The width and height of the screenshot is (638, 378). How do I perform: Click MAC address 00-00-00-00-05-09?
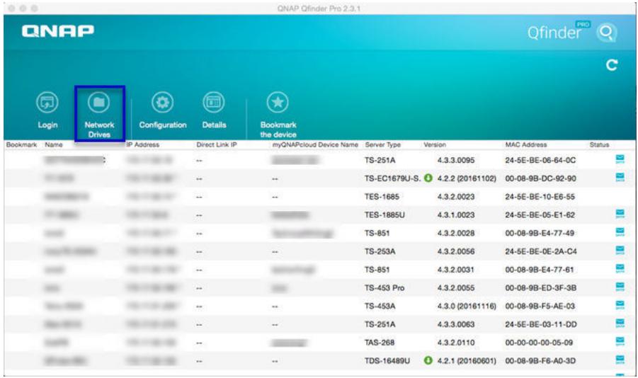pos(539,343)
